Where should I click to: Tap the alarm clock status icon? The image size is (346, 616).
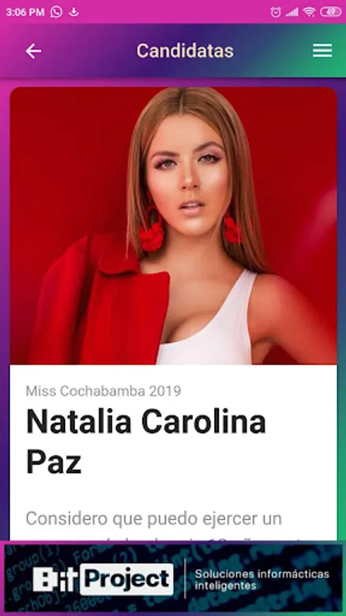pos(276,12)
